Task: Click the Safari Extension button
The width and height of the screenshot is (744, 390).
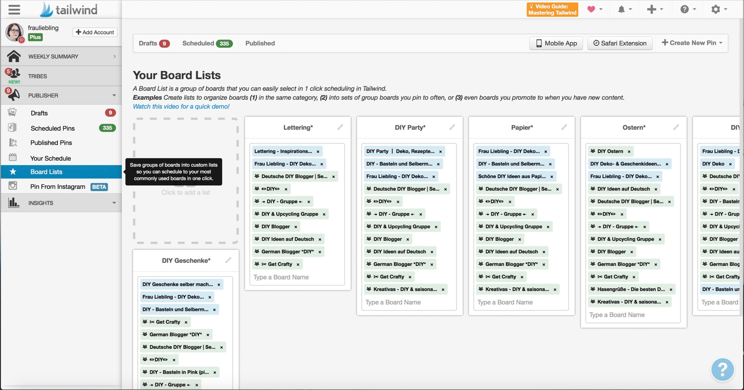Action: [620, 43]
